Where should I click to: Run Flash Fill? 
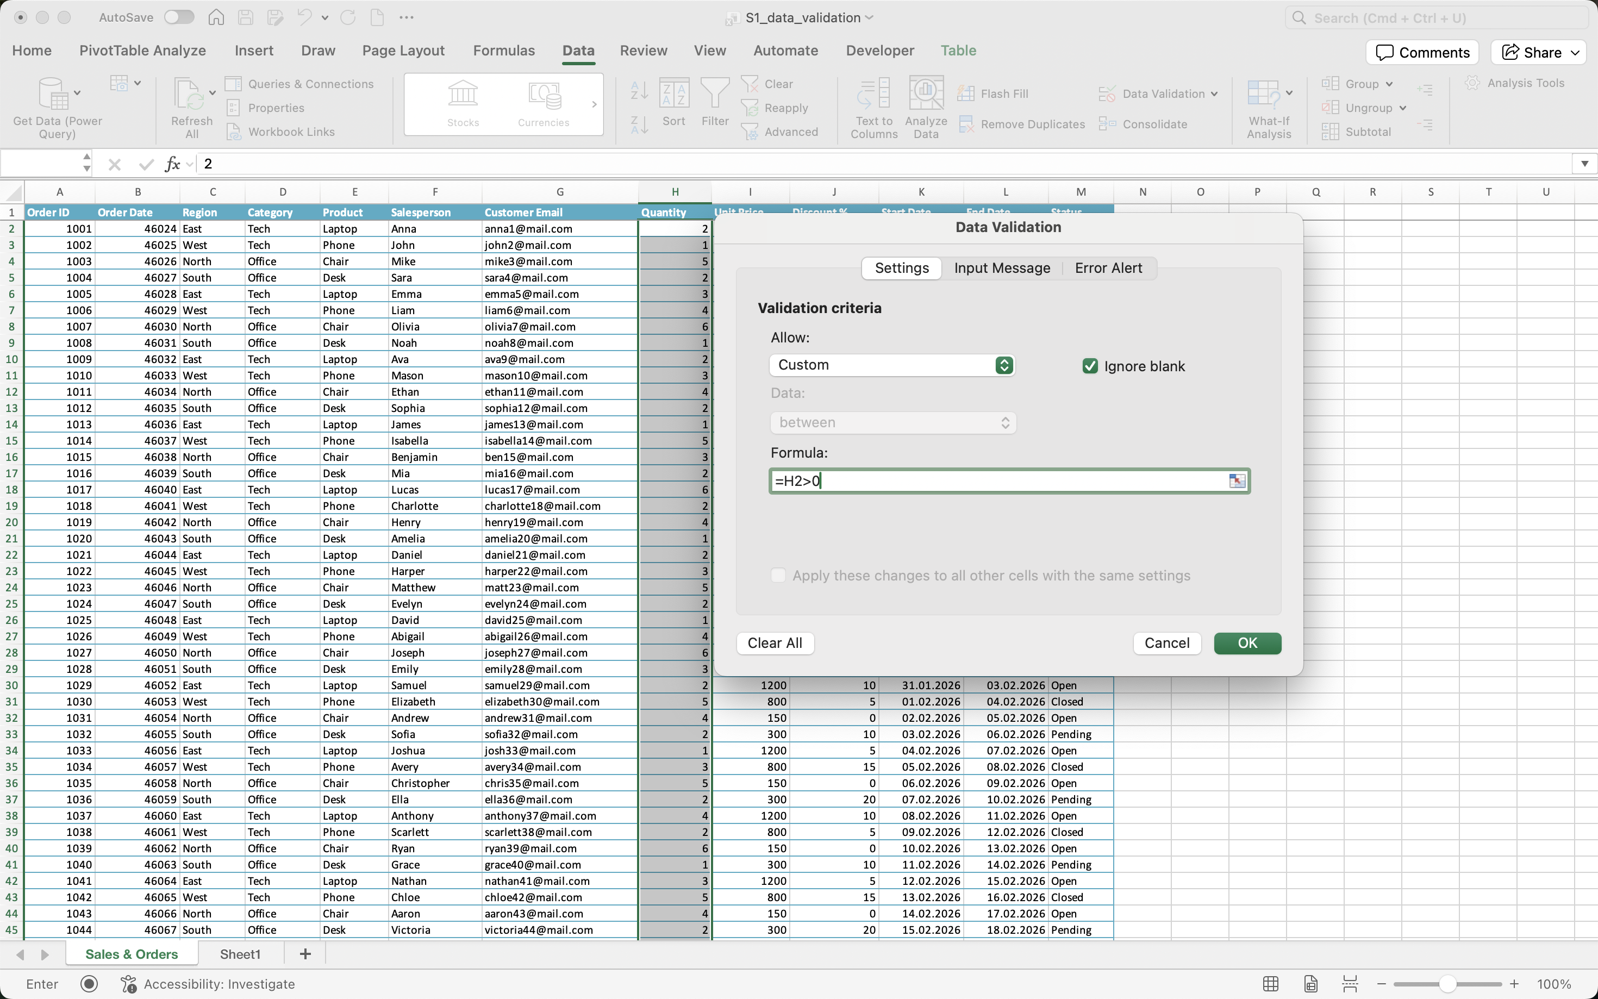coord(993,94)
